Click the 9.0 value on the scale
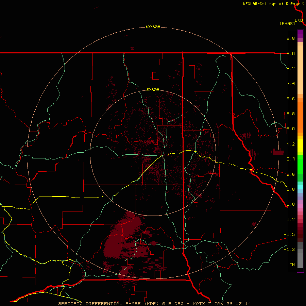The width and height of the screenshot is (306, 306). point(291,53)
